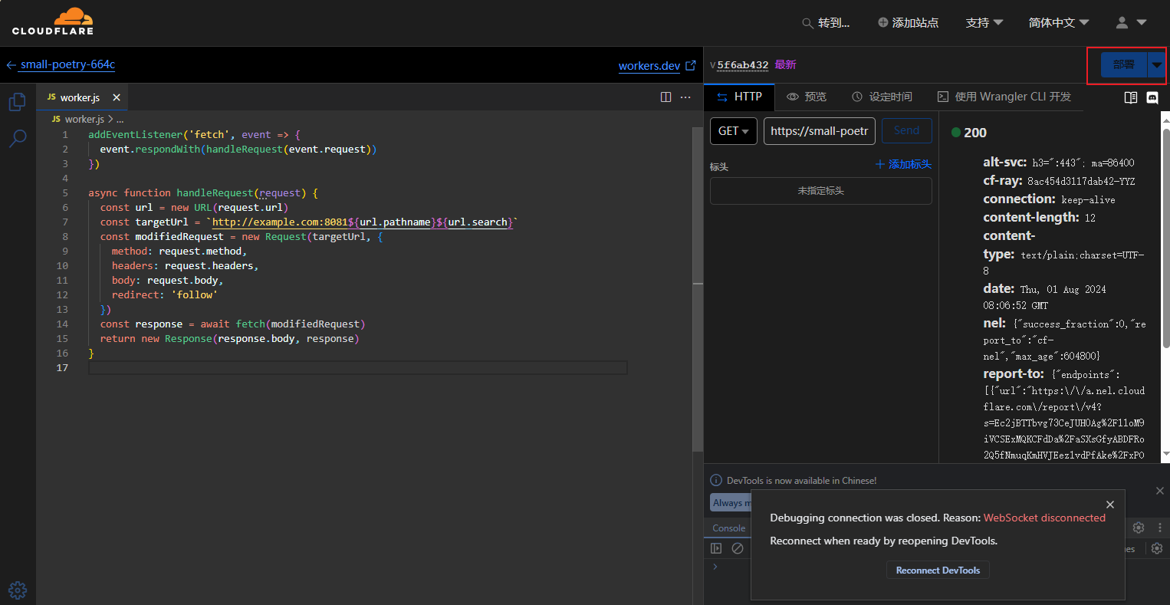Viewport: 1170px width, 605px height.
Task: Click the content-length header name
Action: coord(1031,218)
